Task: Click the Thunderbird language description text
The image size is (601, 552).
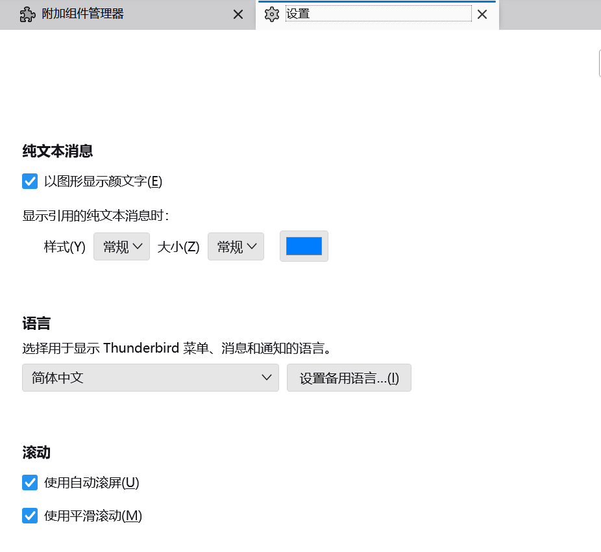Action: [177, 348]
